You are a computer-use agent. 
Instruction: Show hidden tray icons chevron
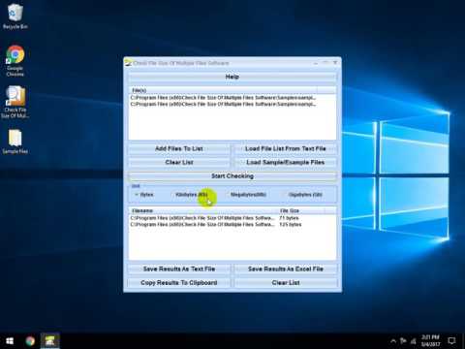(393, 341)
